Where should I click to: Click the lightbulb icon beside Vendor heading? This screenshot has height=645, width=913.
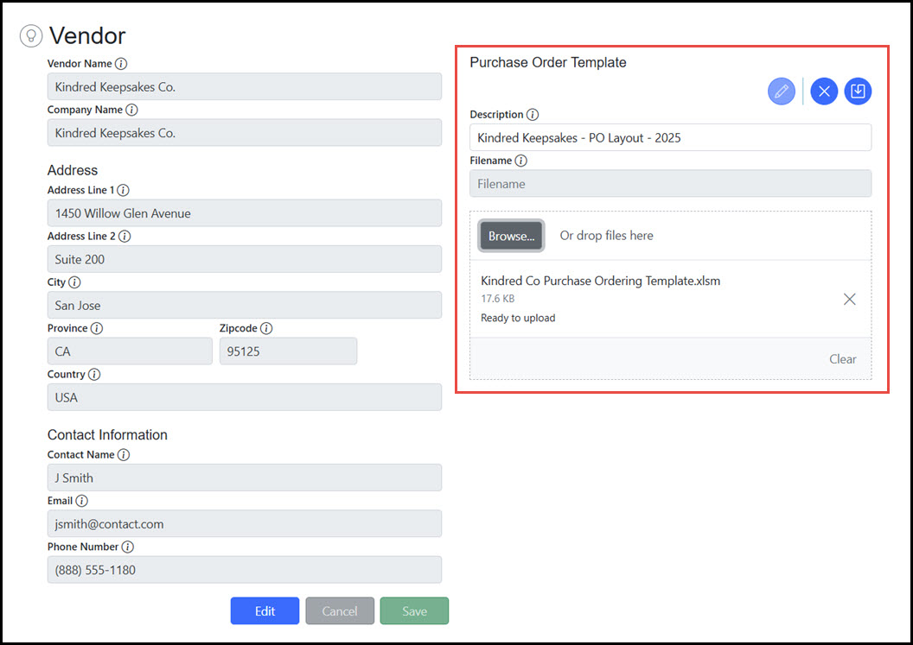[x=31, y=35]
